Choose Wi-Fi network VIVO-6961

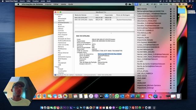pyautogui.click(x=156, y=78)
